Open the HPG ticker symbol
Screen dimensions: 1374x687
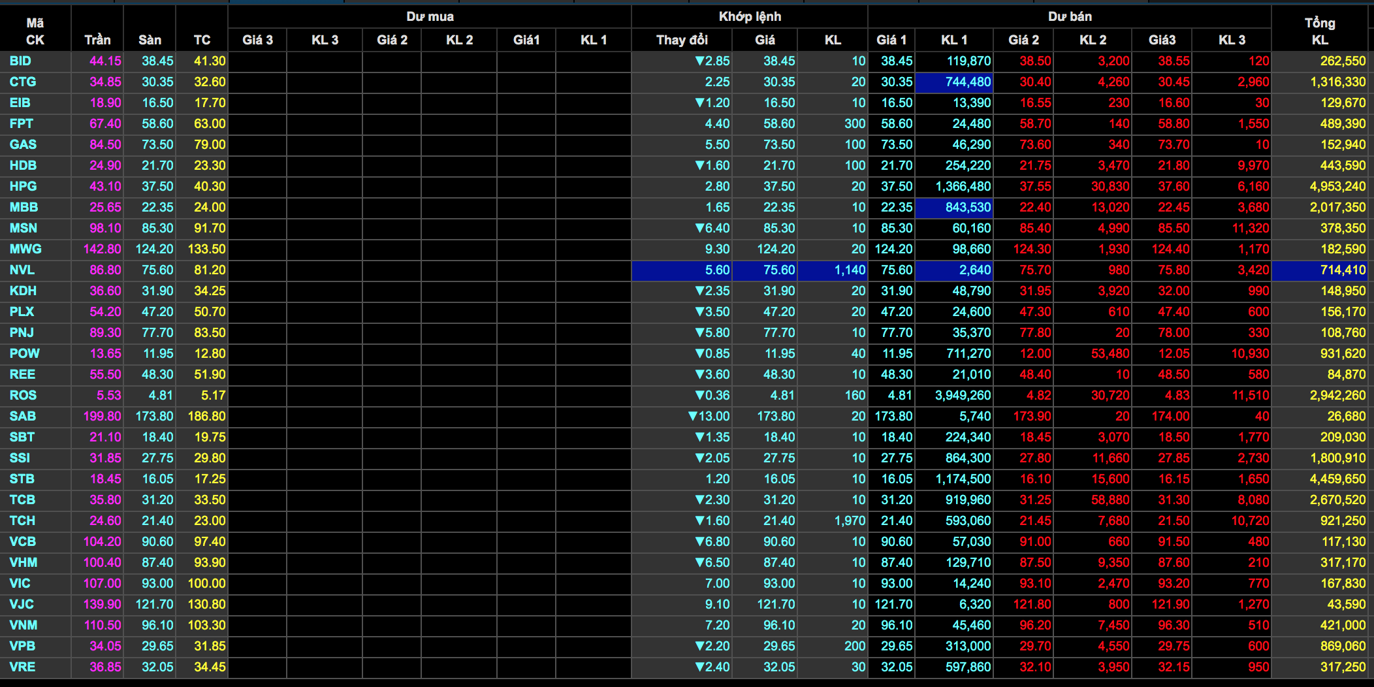click(x=23, y=186)
